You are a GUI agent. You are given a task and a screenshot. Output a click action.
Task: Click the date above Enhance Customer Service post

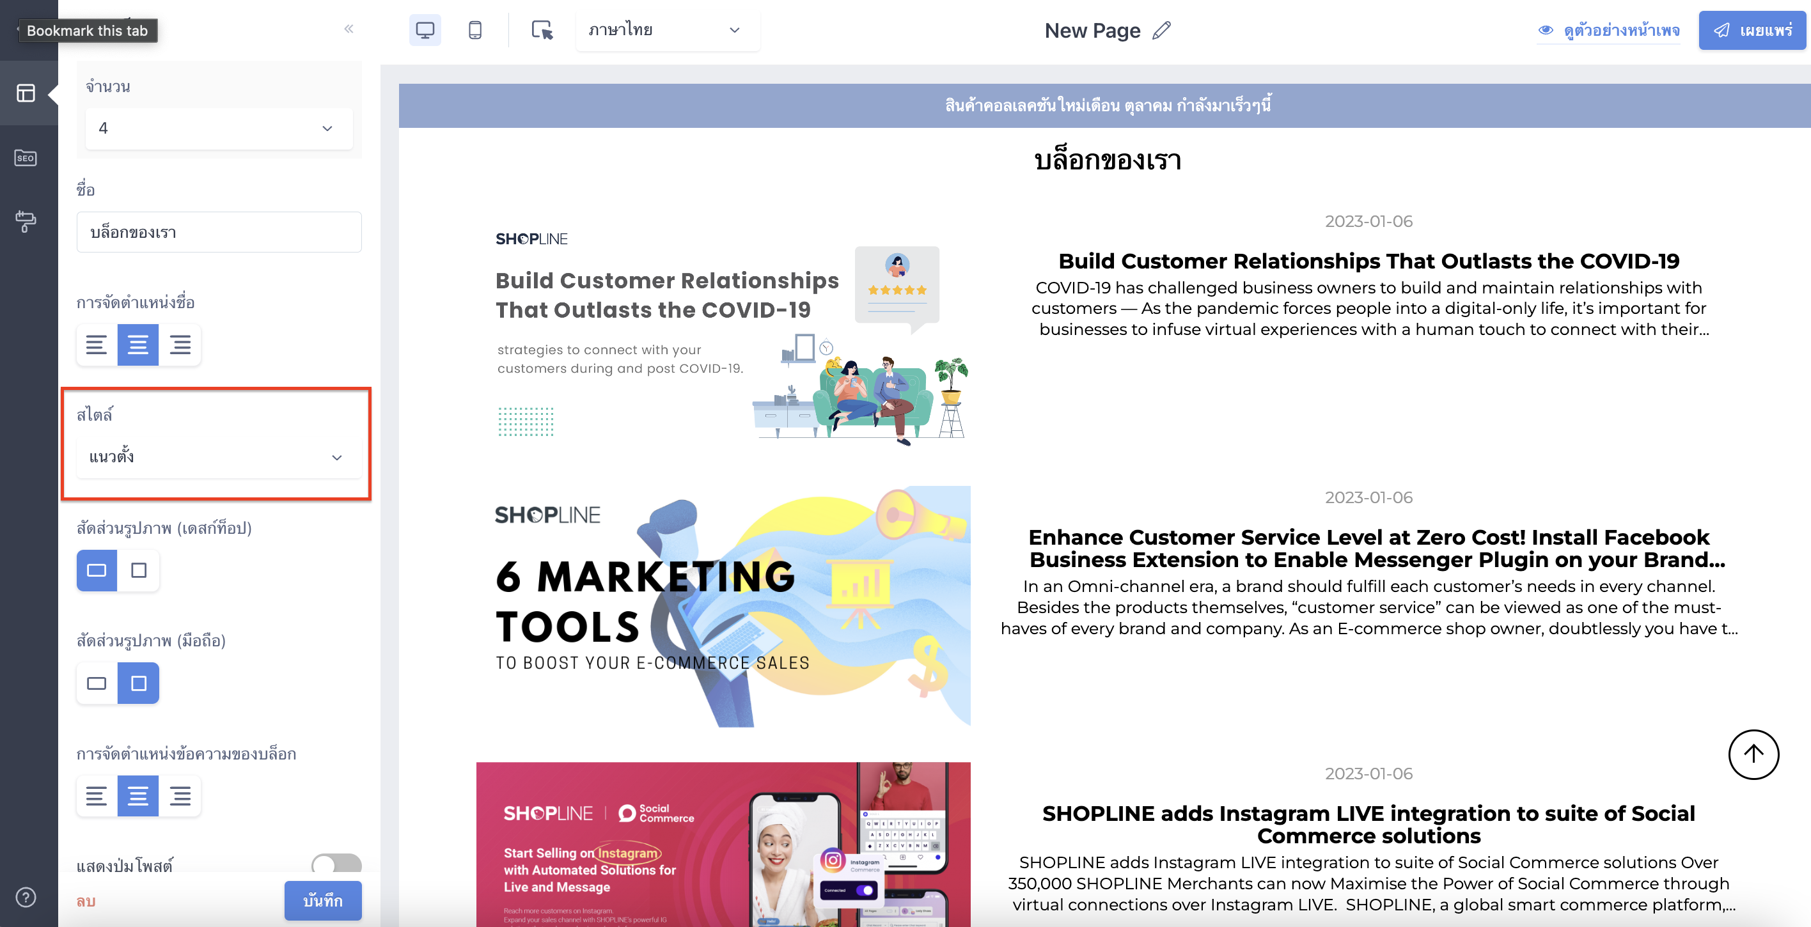click(x=1368, y=497)
